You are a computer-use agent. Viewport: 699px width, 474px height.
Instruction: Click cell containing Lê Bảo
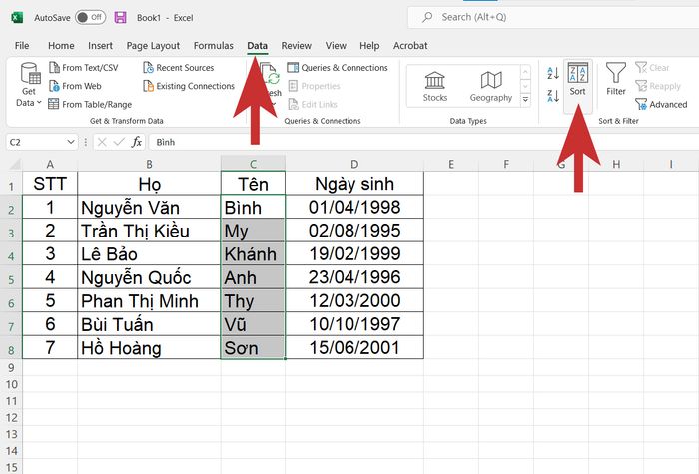(149, 253)
